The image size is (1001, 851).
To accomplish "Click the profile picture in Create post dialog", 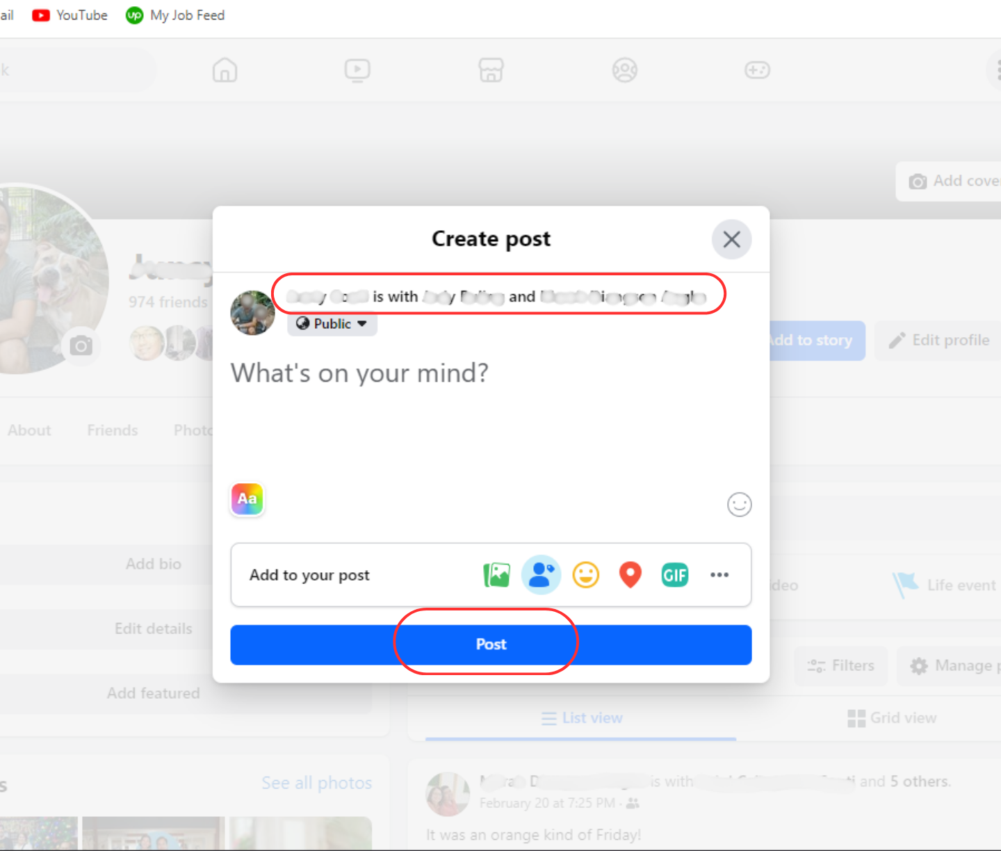I will click(x=252, y=313).
